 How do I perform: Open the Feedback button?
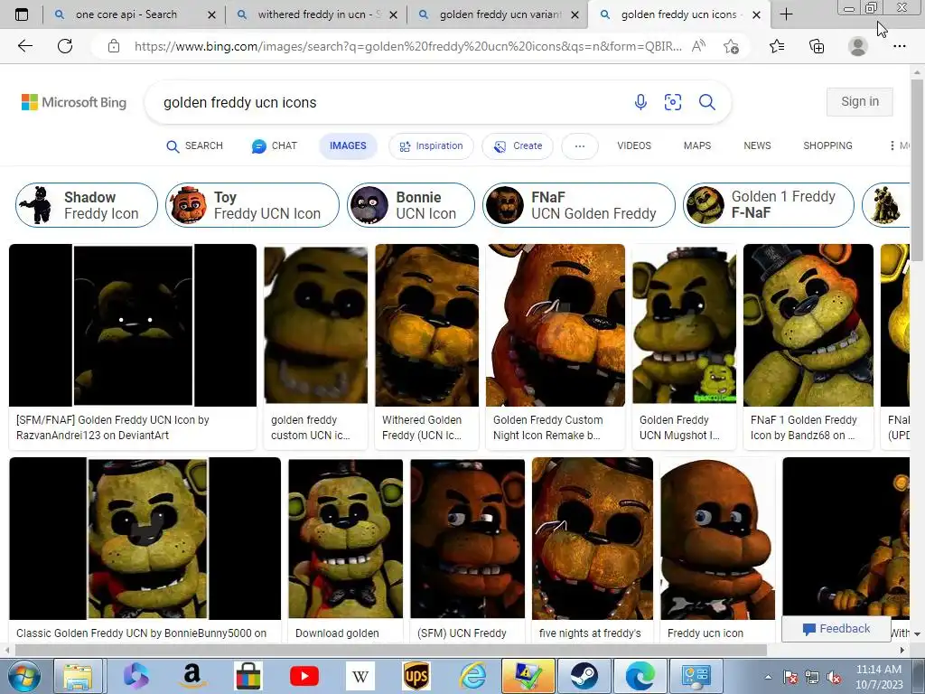(836, 629)
